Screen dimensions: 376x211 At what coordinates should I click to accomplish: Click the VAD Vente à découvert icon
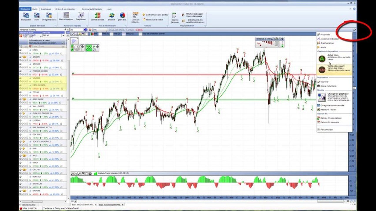click(x=322, y=70)
